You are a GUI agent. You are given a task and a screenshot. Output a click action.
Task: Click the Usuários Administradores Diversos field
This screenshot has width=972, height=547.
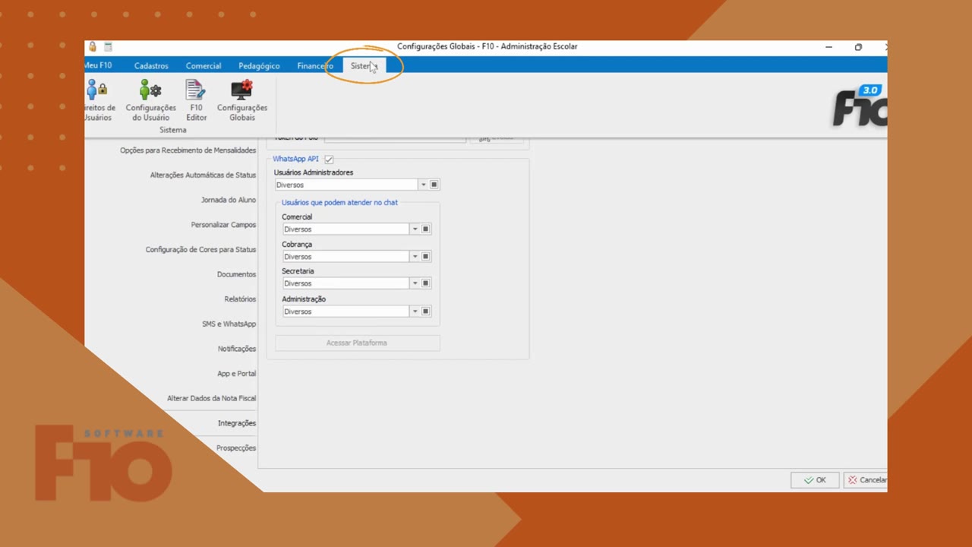point(346,185)
